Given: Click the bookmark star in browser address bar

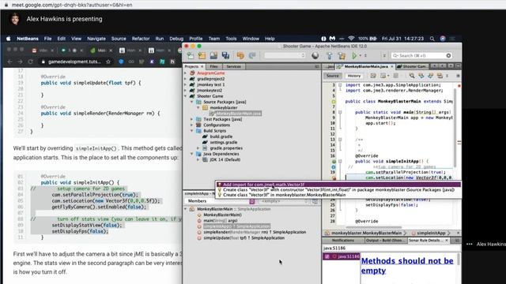Looking at the screenshot, I should [108, 62].
